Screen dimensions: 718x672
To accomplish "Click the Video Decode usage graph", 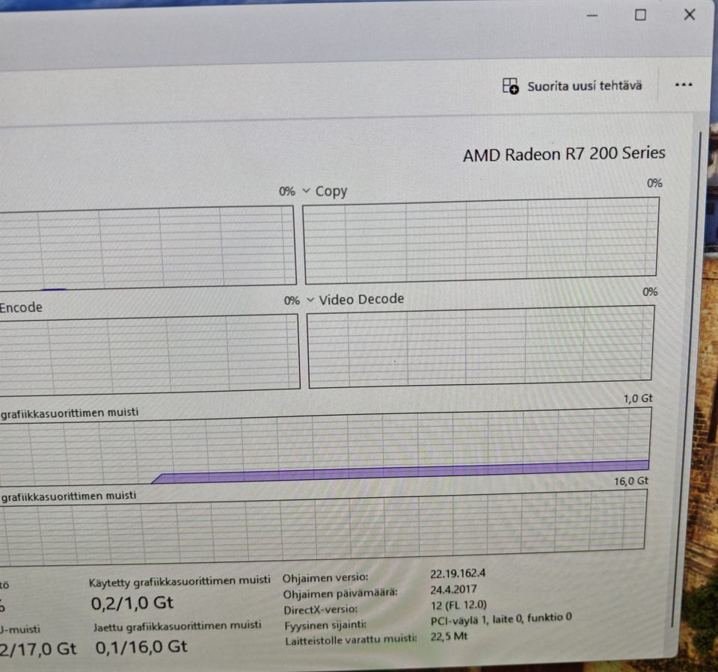I will (x=480, y=347).
